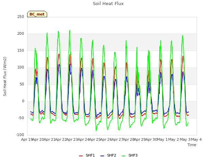Click the Apr 25 x-axis label
The width and height of the screenshot is (217, 162).
coord(95,139)
